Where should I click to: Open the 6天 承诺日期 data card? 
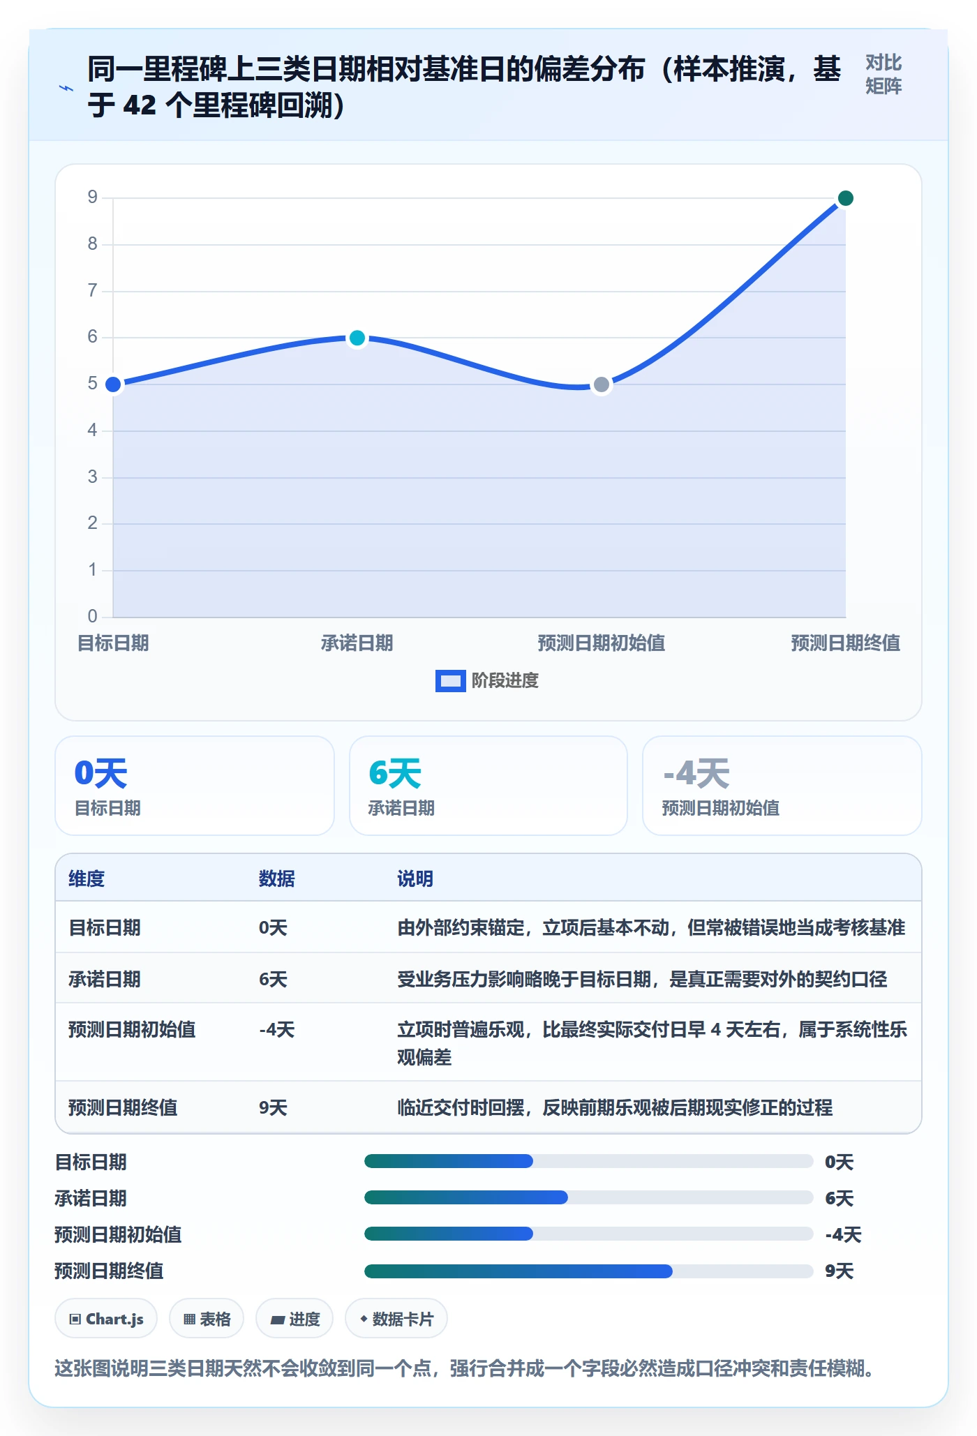click(488, 786)
